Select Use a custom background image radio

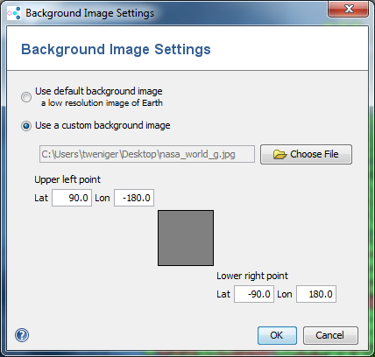26,126
